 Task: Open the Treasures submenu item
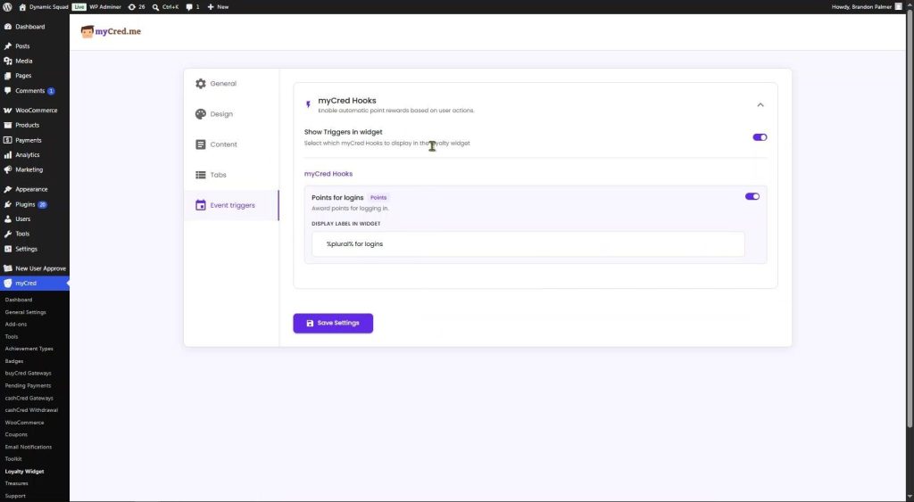coord(16,483)
